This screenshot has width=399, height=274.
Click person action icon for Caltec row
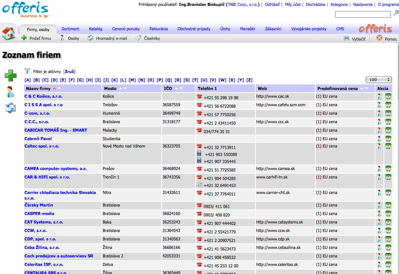379,146
